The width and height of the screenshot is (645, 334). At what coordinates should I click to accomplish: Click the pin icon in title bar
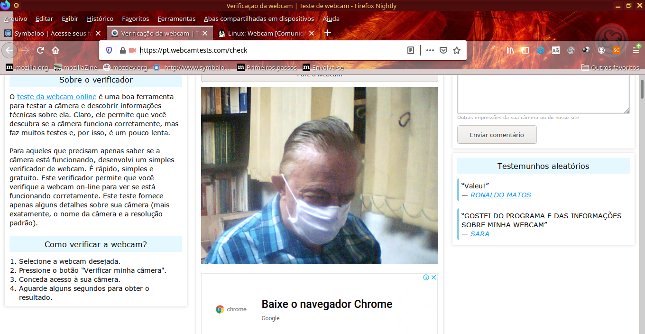tap(16, 6)
